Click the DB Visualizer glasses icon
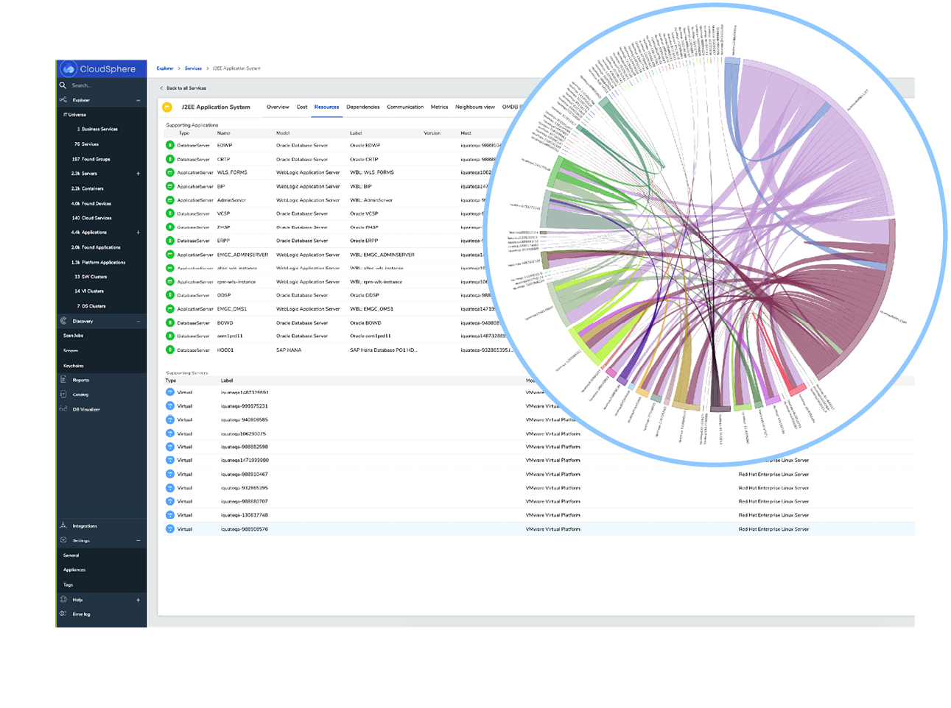Screen dimensions: 951x708 (63, 409)
